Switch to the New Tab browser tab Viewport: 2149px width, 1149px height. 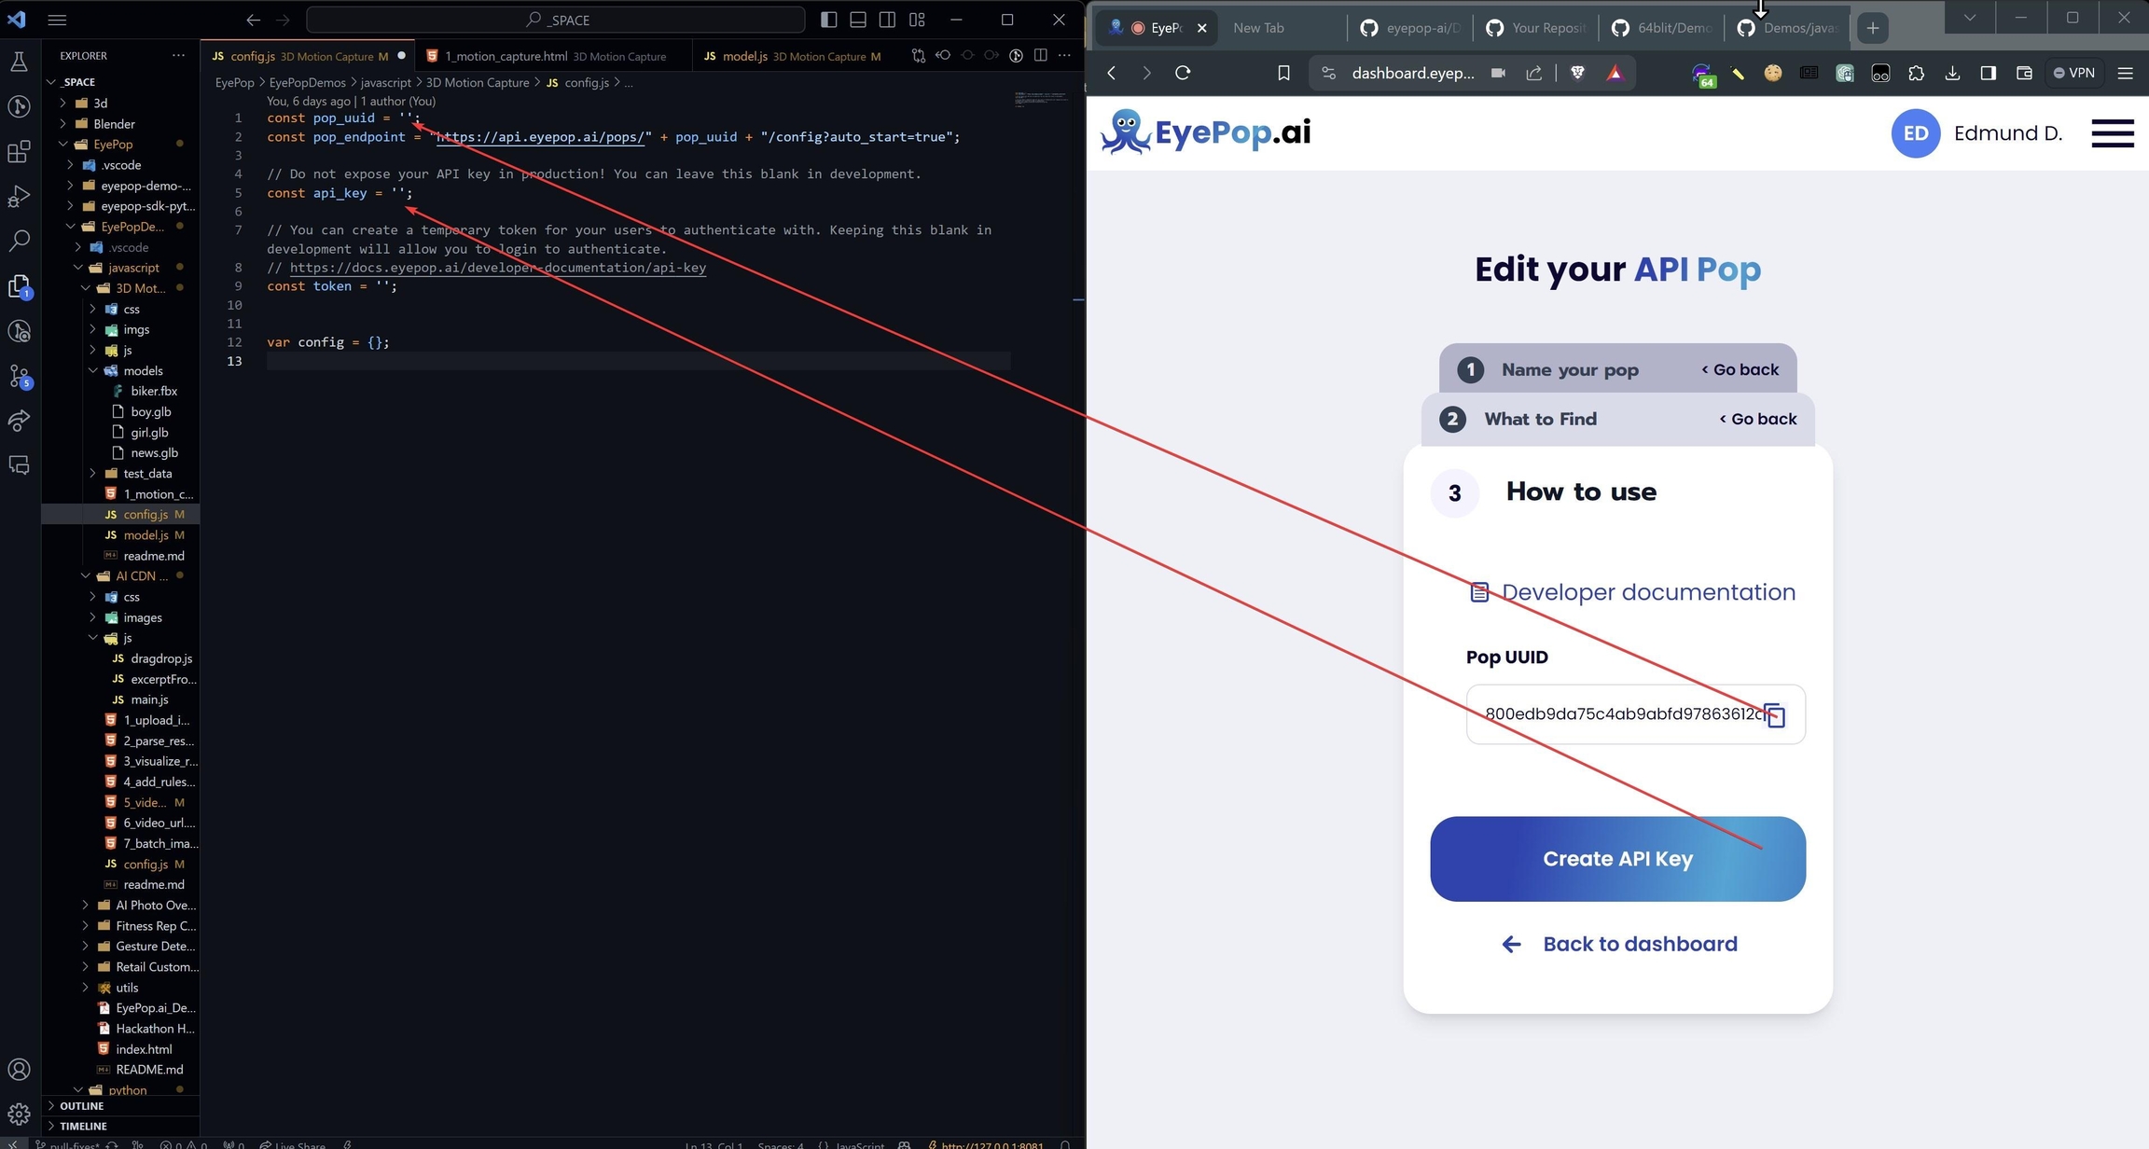(1258, 28)
